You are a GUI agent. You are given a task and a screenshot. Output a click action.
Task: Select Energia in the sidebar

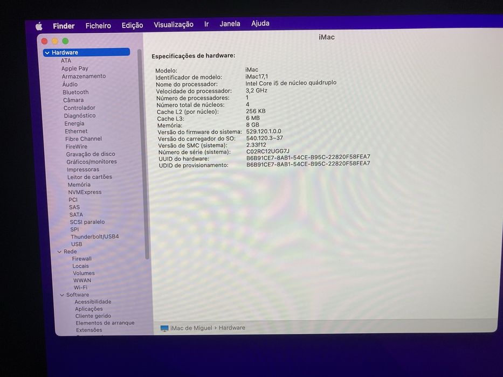tap(74, 124)
